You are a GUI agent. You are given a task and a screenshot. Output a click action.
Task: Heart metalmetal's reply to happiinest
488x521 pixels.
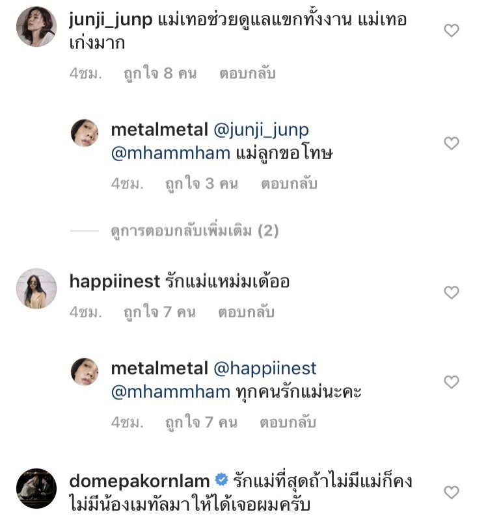(x=451, y=382)
